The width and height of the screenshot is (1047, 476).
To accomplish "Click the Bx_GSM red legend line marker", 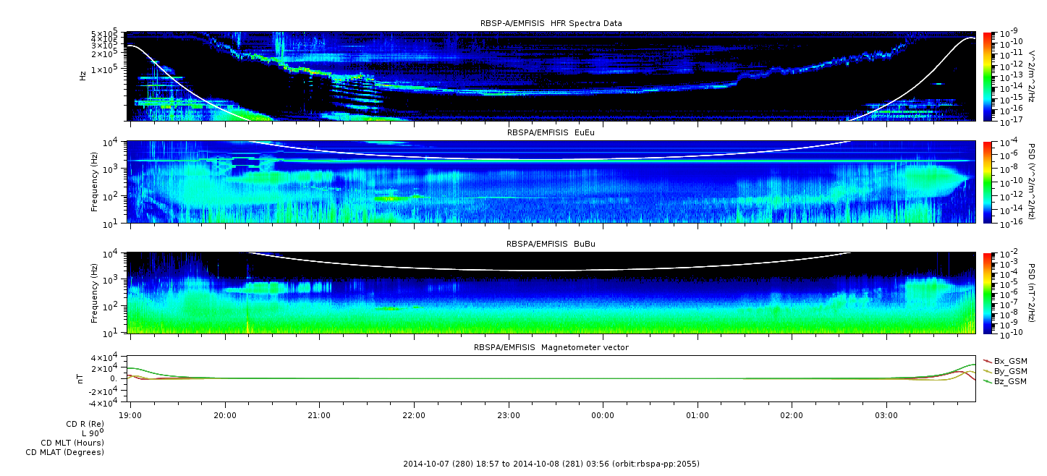I will tap(987, 360).
